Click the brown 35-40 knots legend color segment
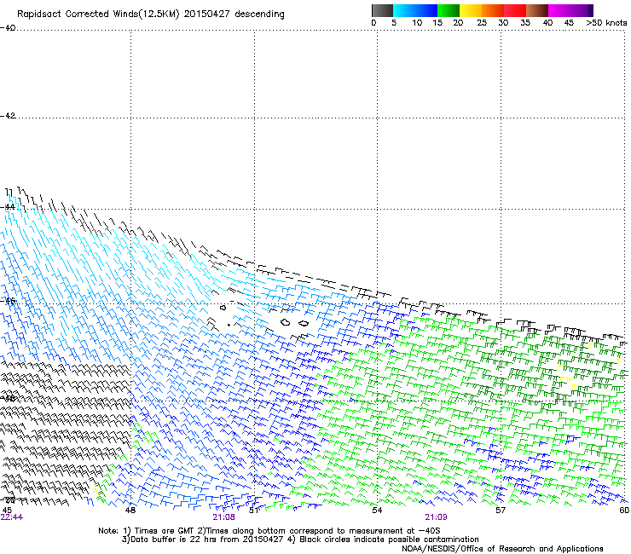 pos(537,10)
